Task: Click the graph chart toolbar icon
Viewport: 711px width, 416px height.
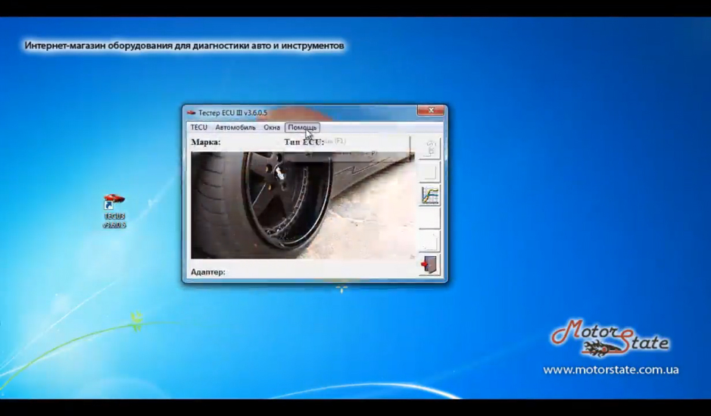Action: pos(429,195)
